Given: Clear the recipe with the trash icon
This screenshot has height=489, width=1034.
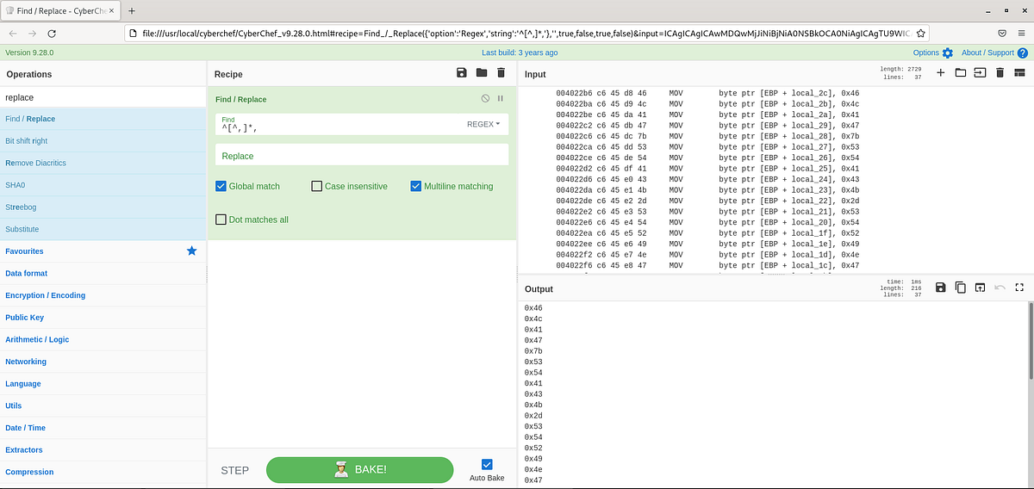Looking at the screenshot, I should click(501, 74).
